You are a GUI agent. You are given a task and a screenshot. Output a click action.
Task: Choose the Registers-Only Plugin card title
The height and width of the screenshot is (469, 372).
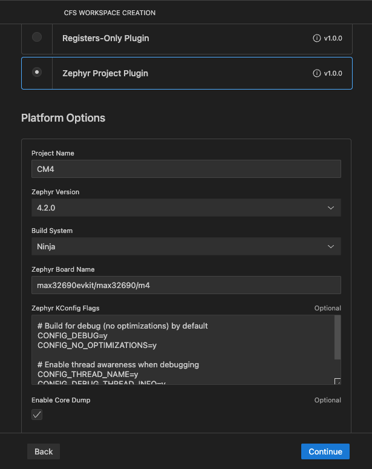tap(106, 38)
